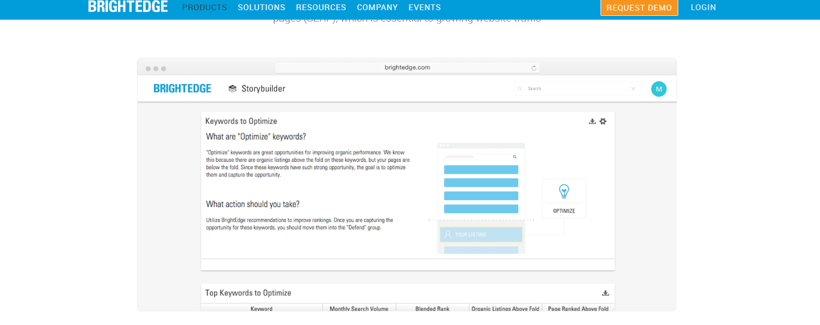Click the Storybuilder stacked layers icon
Viewport: 820px width, 325px height.
coord(232,89)
